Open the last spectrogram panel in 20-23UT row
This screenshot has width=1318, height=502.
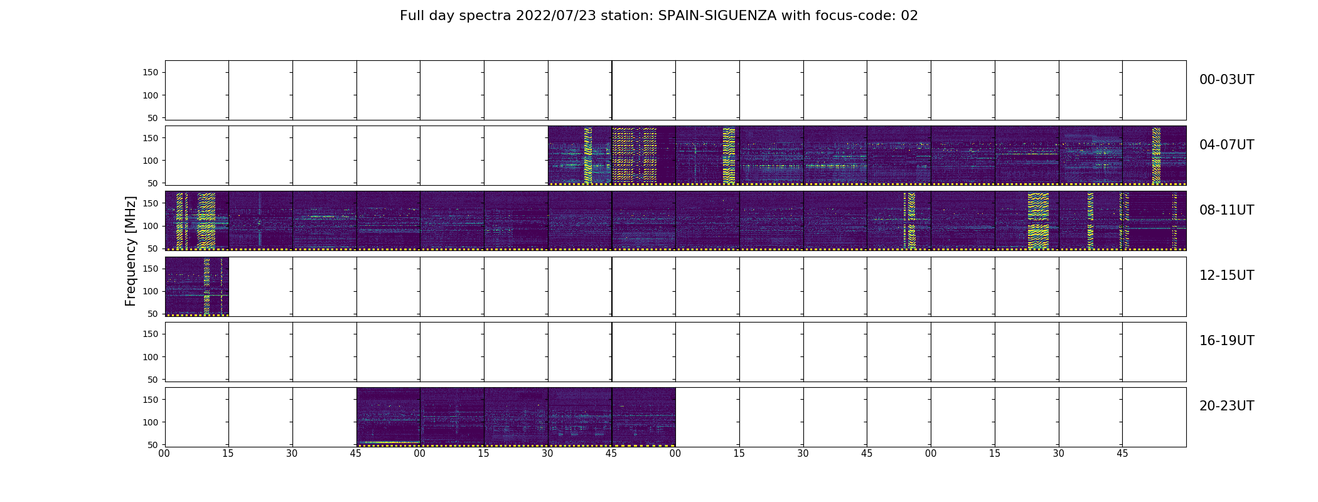[643, 417]
